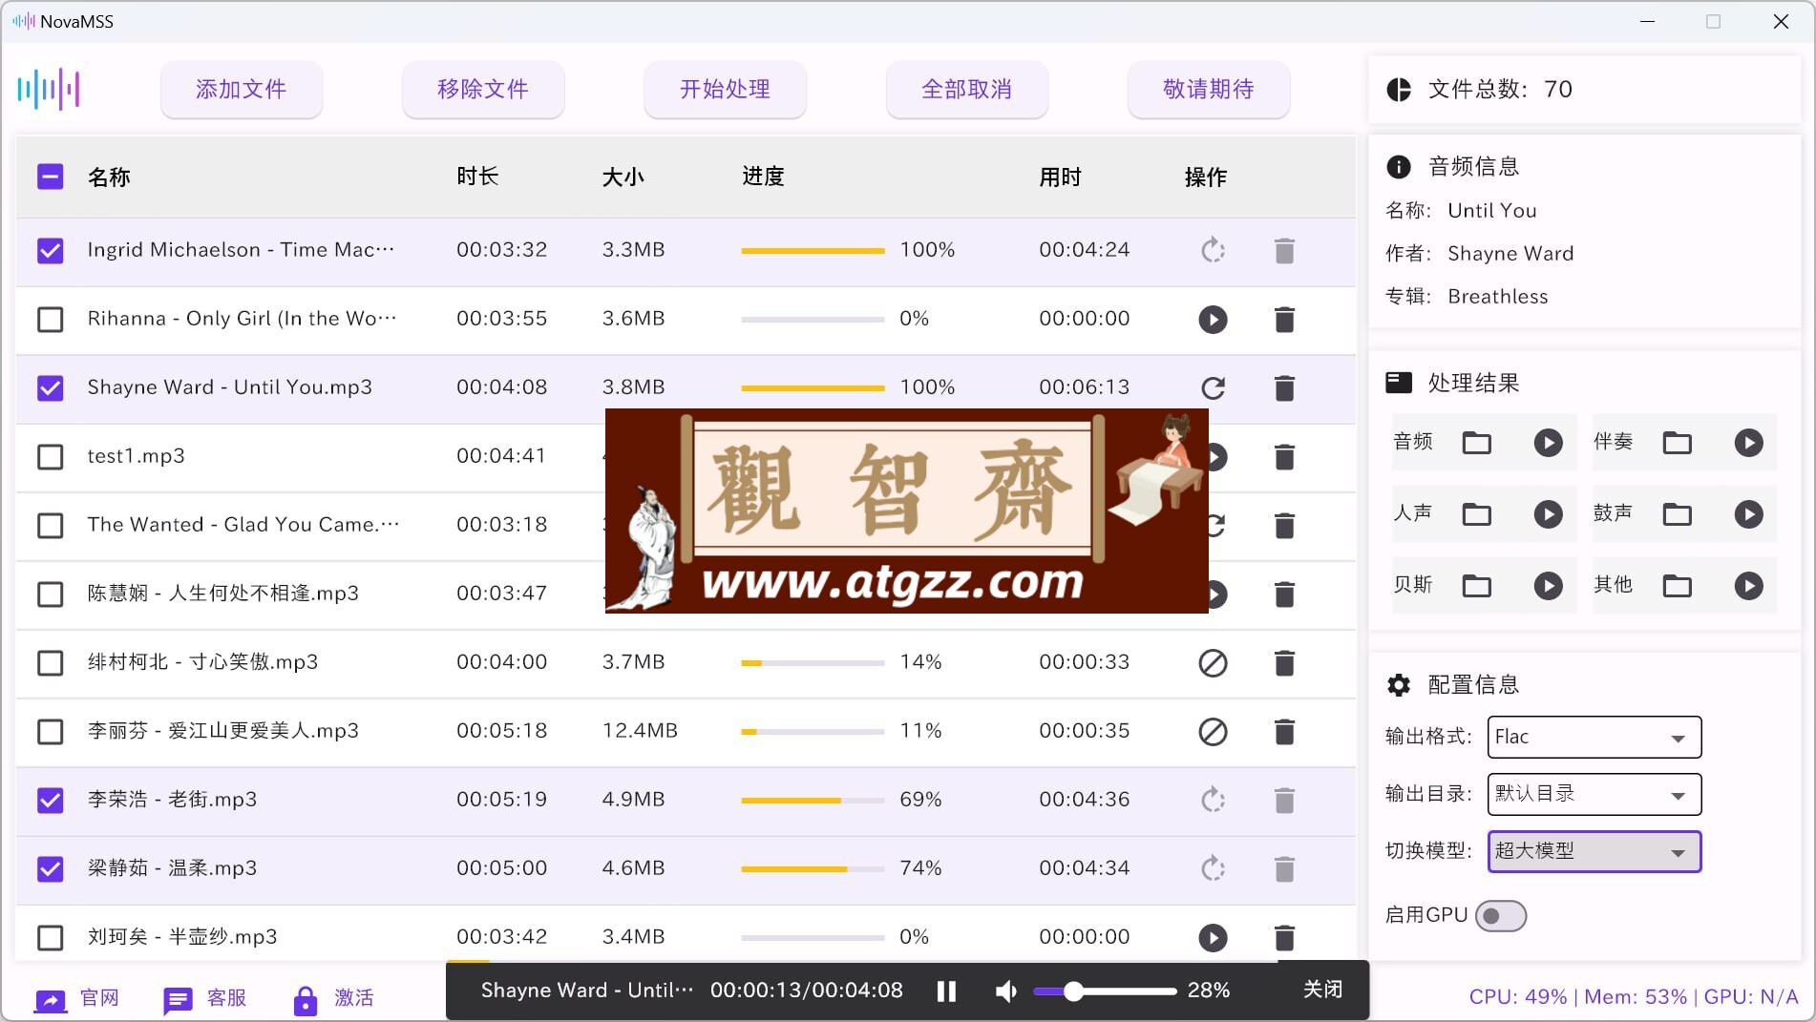Screen dimensions: 1816x1022
Task: Play the 其他 result track
Action: 1748,585
